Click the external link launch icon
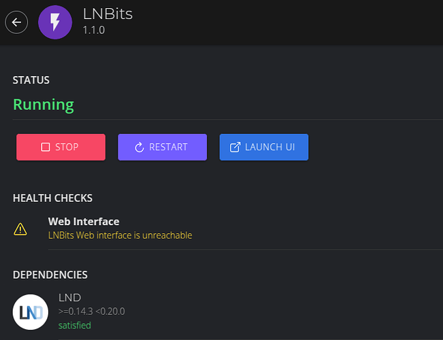The image size is (443, 340). point(235,147)
